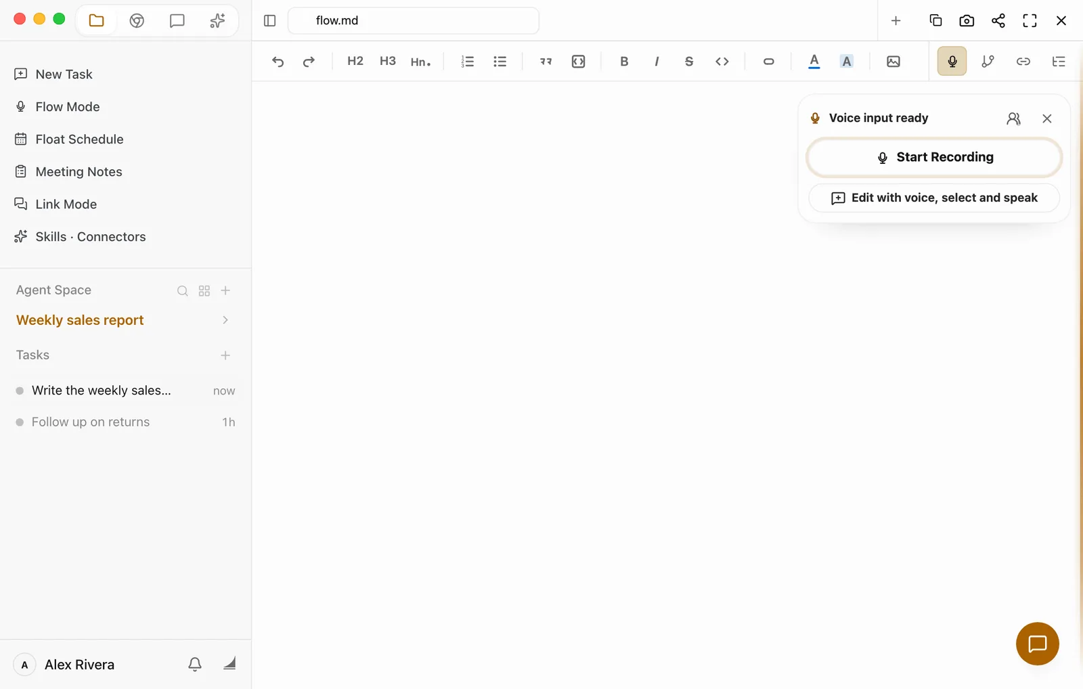Click Edit with voice, select and speak
Screen dimensions: 1083x689
935,198
